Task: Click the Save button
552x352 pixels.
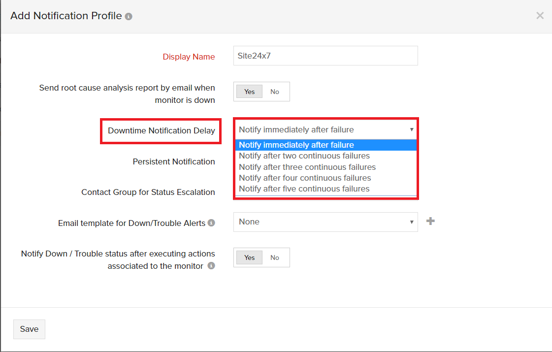Action: click(29, 329)
